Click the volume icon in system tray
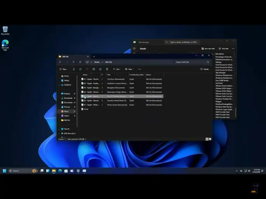This screenshot has height=199, width=266. (x=249, y=171)
